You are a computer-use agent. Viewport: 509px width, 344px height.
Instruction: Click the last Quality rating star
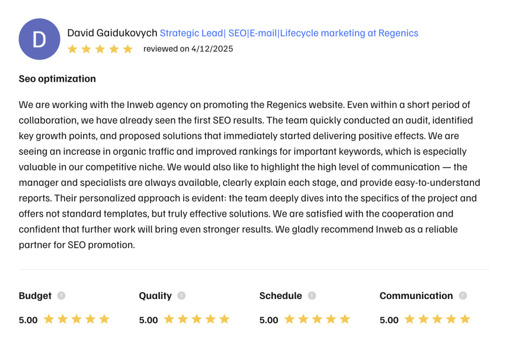click(x=225, y=319)
